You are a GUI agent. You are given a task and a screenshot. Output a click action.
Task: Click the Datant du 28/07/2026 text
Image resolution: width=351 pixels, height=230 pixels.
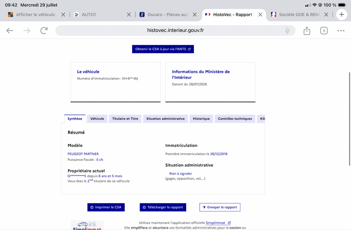190,84
